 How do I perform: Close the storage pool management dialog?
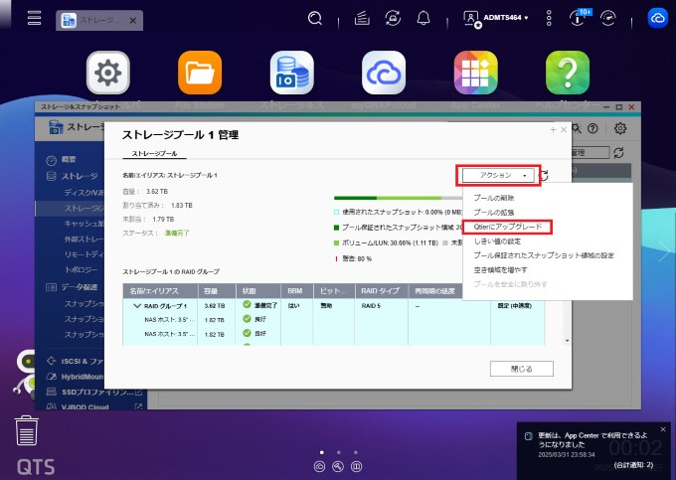(564, 130)
